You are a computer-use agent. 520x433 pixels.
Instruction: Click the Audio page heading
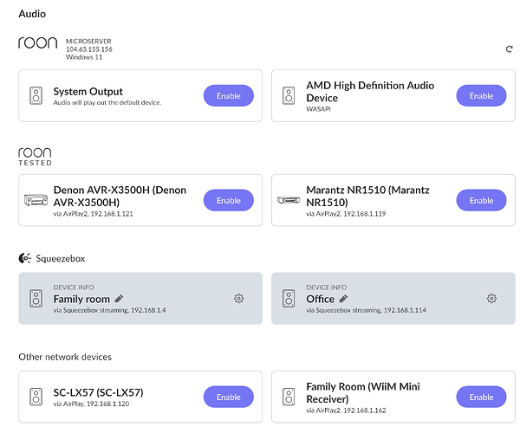tap(32, 14)
